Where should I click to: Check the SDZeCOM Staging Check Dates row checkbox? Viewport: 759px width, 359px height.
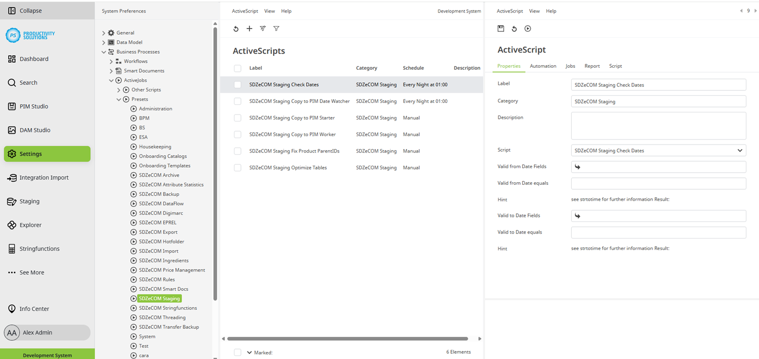click(237, 84)
